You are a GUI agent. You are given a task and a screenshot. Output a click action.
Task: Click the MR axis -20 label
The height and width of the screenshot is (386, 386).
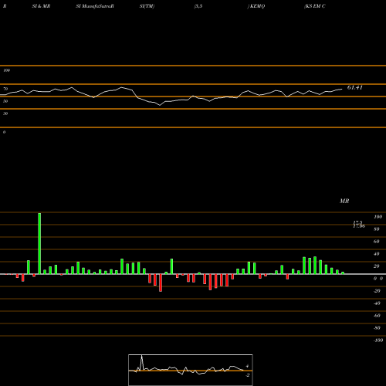[x=377, y=291]
